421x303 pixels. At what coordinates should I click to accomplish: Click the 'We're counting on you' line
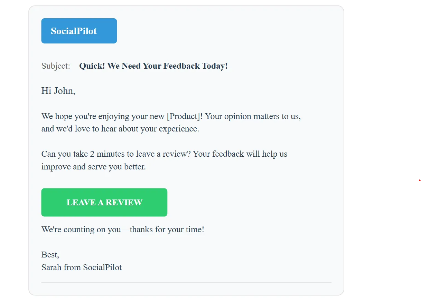point(123,229)
